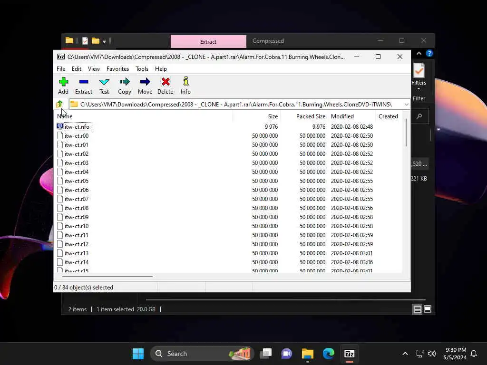Select the itw-ct.r03 file
The height and width of the screenshot is (365, 487).
pyautogui.click(x=77, y=163)
